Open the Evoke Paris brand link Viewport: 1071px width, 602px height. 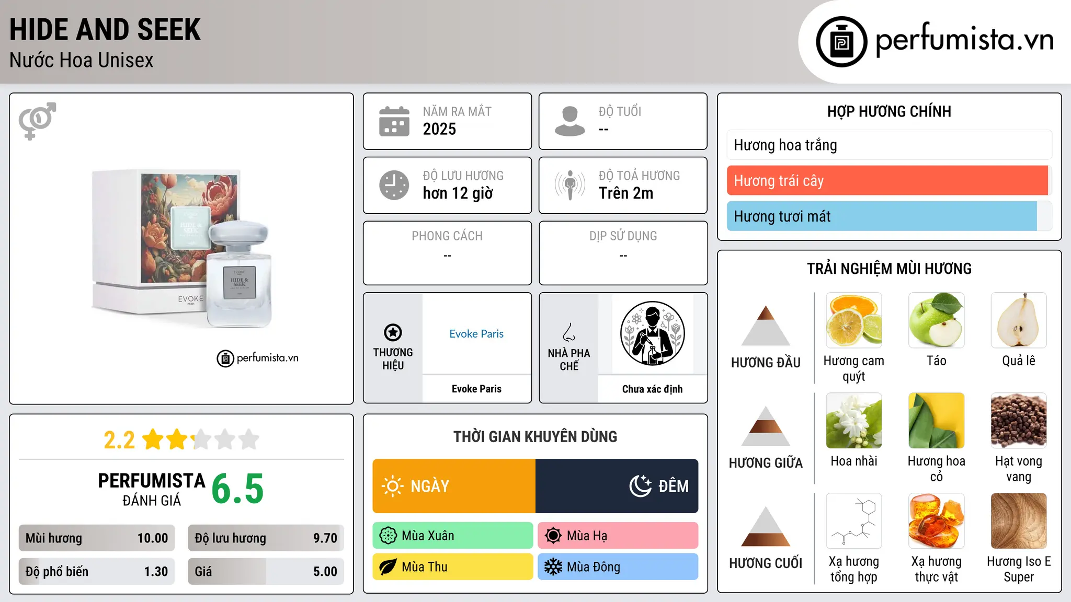coord(476,334)
